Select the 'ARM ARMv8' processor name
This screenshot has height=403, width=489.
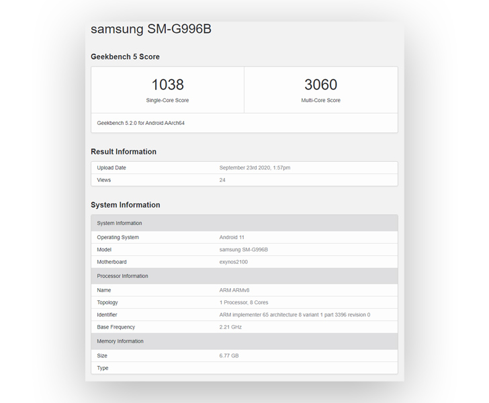234,290
